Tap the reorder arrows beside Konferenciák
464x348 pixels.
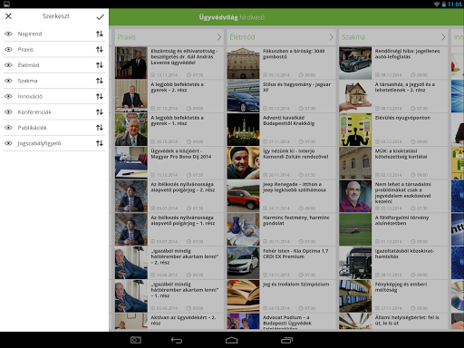(100, 112)
